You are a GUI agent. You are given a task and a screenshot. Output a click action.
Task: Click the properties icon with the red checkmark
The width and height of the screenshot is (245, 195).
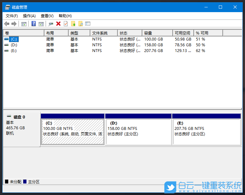66,24
